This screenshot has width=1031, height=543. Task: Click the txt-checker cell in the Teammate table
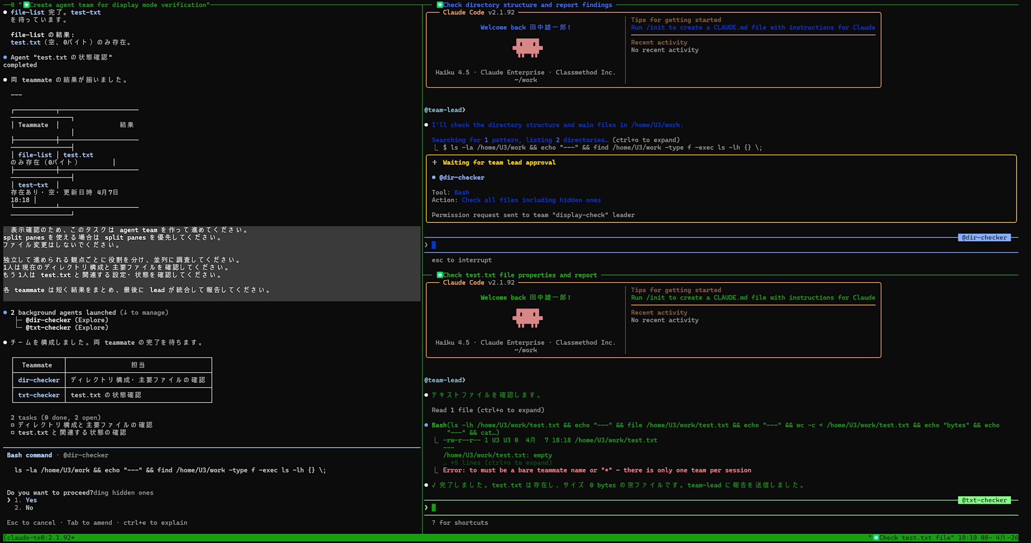pyautogui.click(x=39, y=395)
